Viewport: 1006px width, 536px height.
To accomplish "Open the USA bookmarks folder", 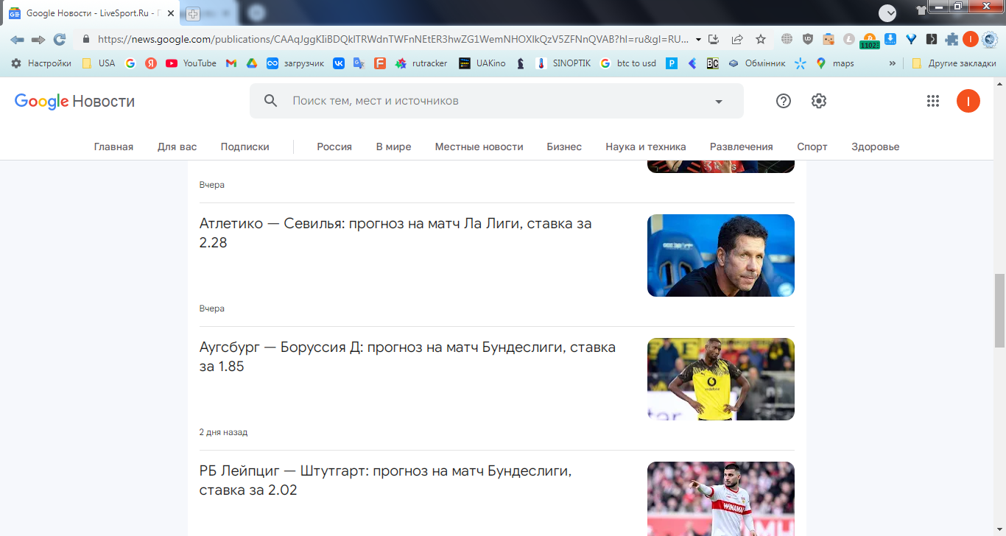I will click(98, 63).
